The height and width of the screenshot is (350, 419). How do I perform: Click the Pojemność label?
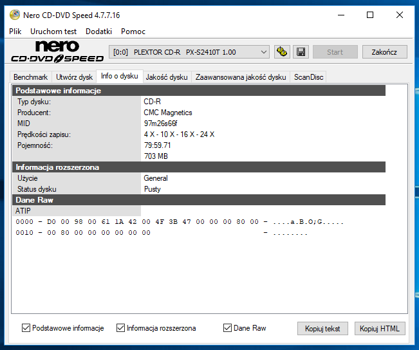35,145
